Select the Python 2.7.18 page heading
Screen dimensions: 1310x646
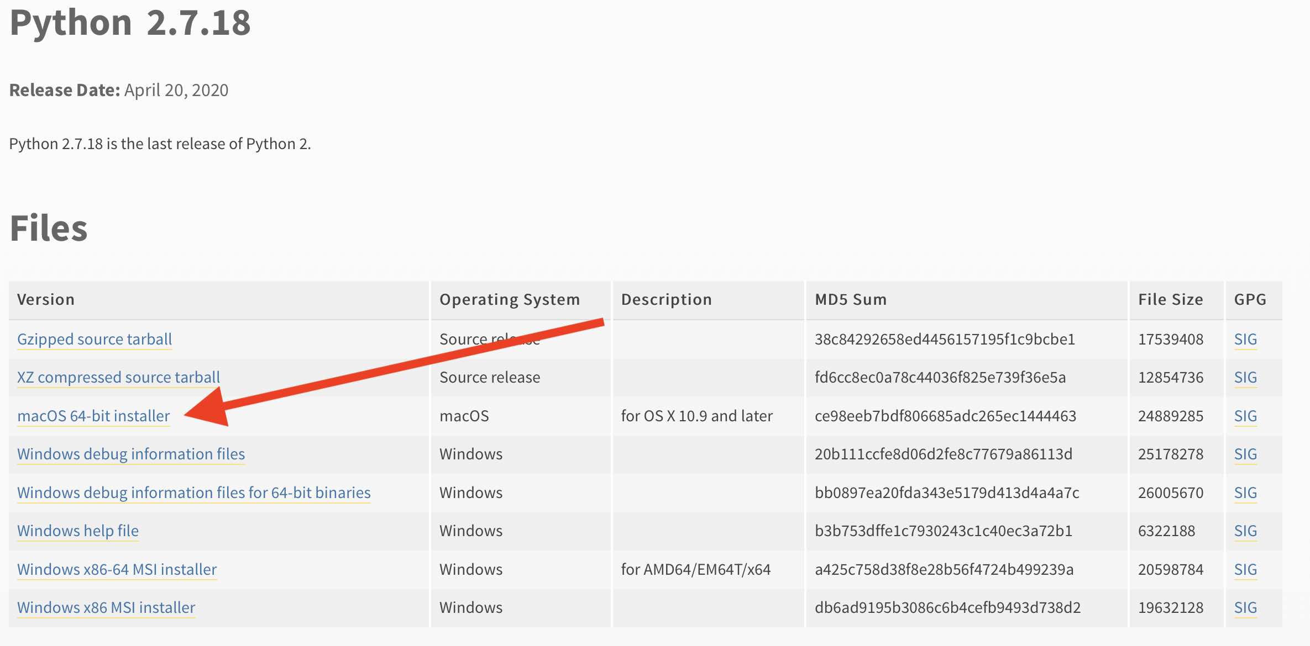[130, 23]
